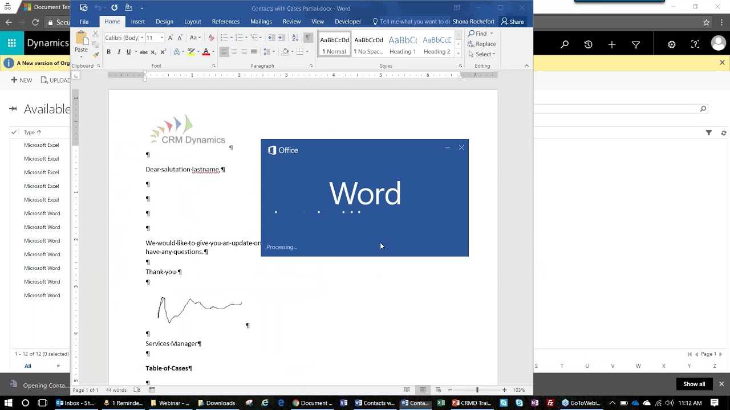
Task: Open Excel from the Windows taskbar
Action: (x=441, y=403)
